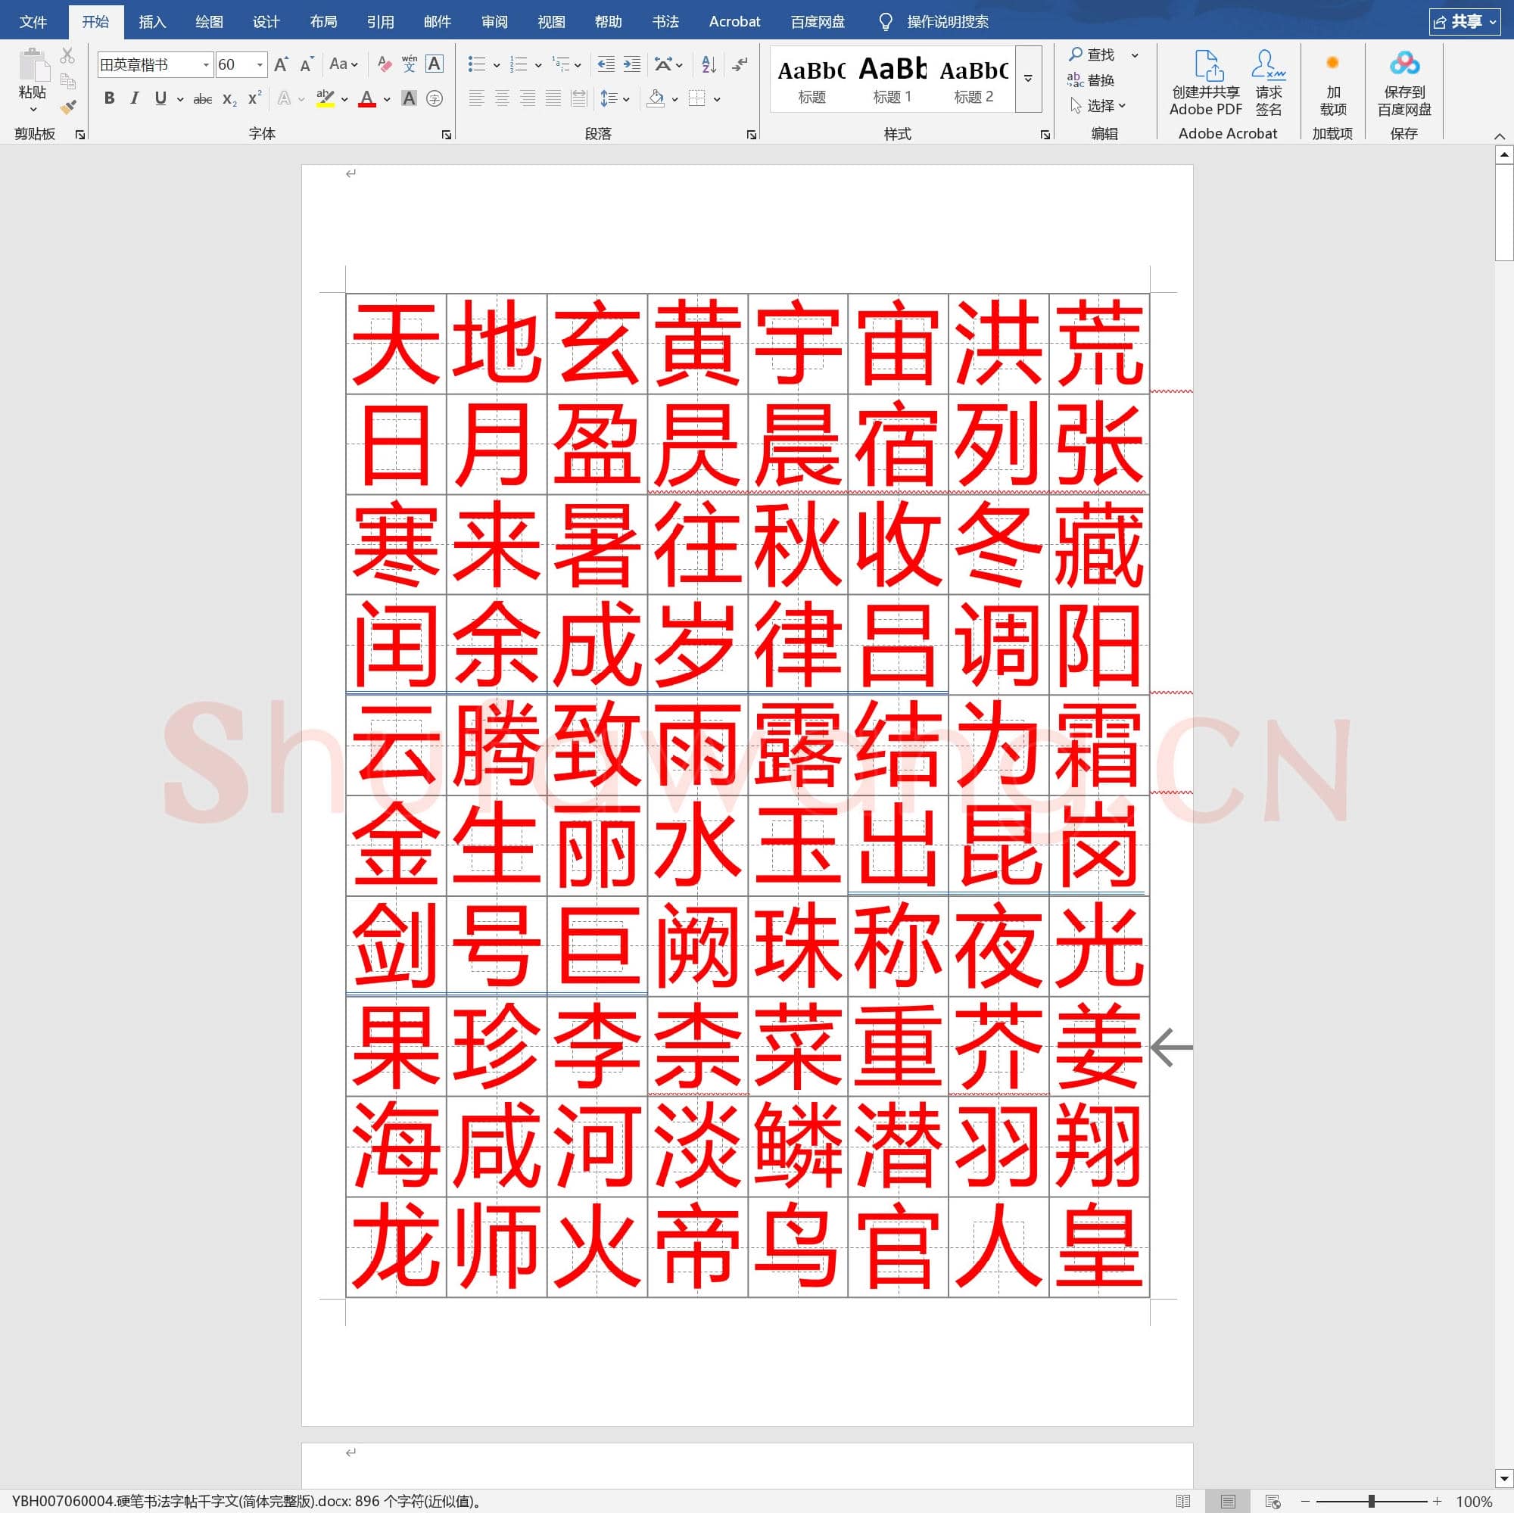
Task: Switch to the 插入 ribbon tab
Action: tap(152, 21)
